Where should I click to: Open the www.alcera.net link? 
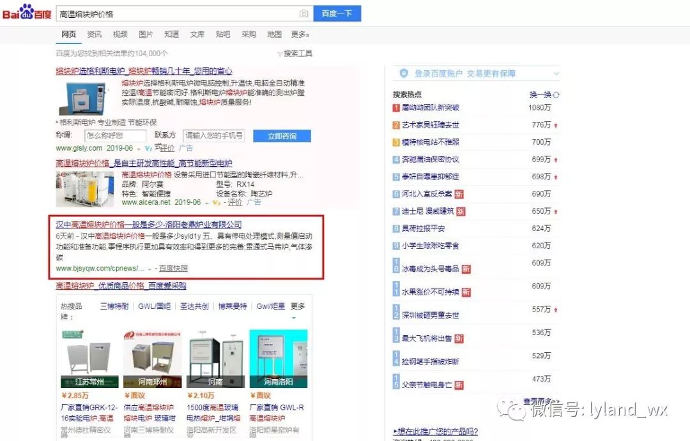point(146,202)
